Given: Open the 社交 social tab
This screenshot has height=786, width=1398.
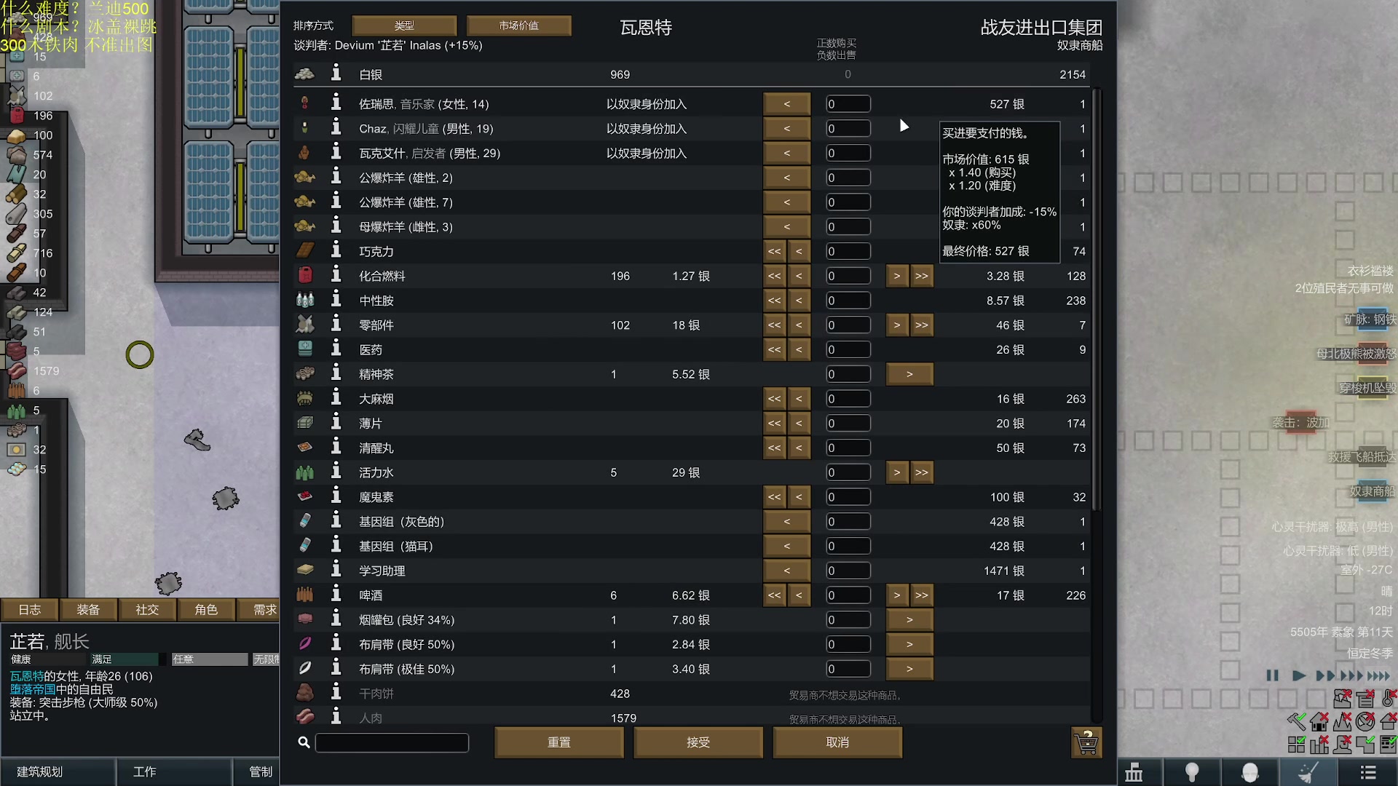Looking at the screenshot, I should click(147, 609).
